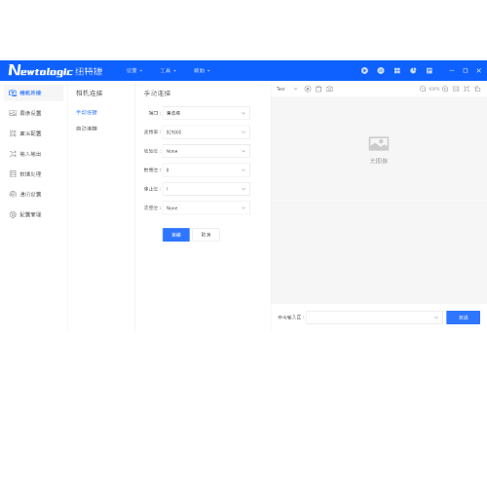Click the command input field at the bottom
Viewport: 487px width, 487px height.
(374, 318)
